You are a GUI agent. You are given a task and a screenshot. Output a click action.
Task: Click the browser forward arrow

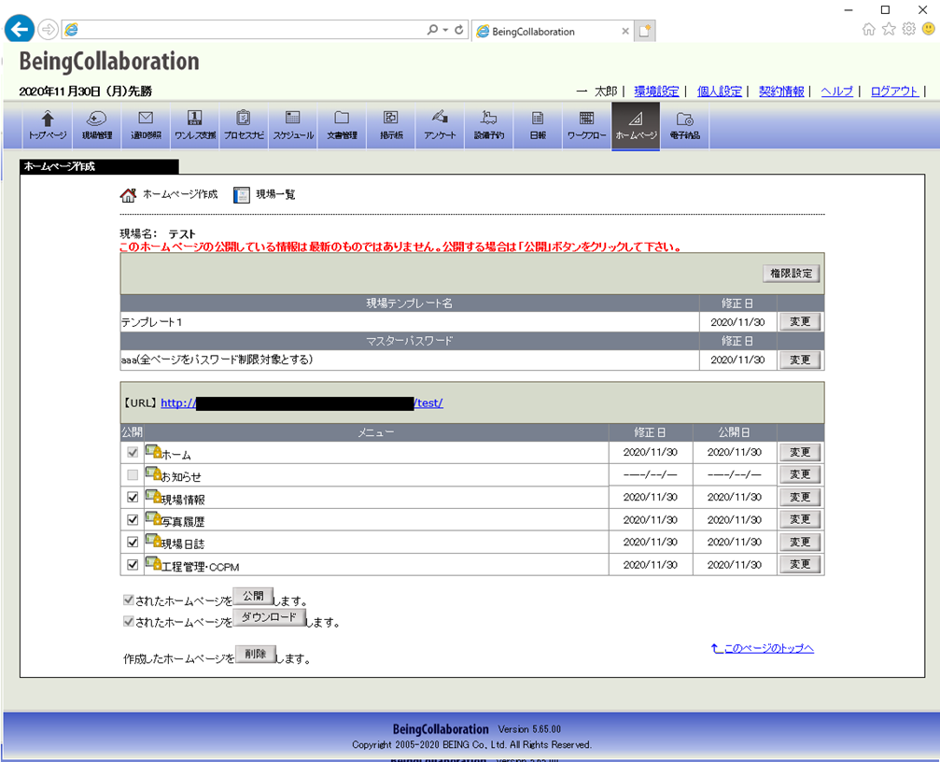click(x=48, y=29)
